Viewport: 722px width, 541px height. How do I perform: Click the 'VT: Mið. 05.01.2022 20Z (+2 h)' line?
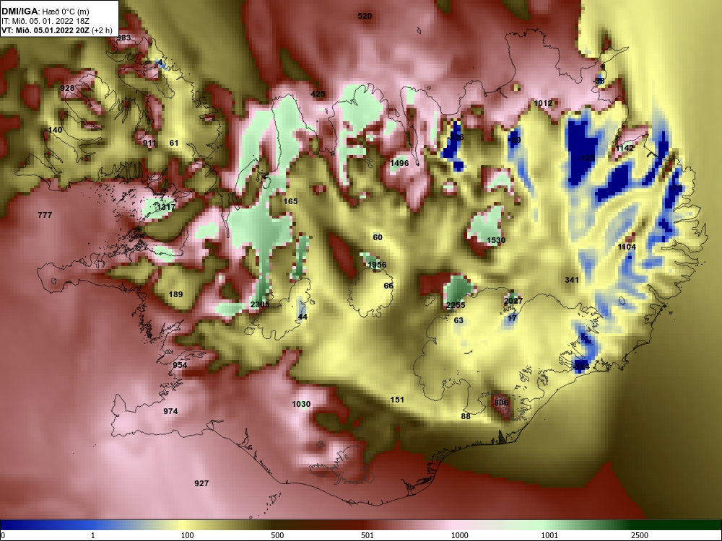[56, 30]
